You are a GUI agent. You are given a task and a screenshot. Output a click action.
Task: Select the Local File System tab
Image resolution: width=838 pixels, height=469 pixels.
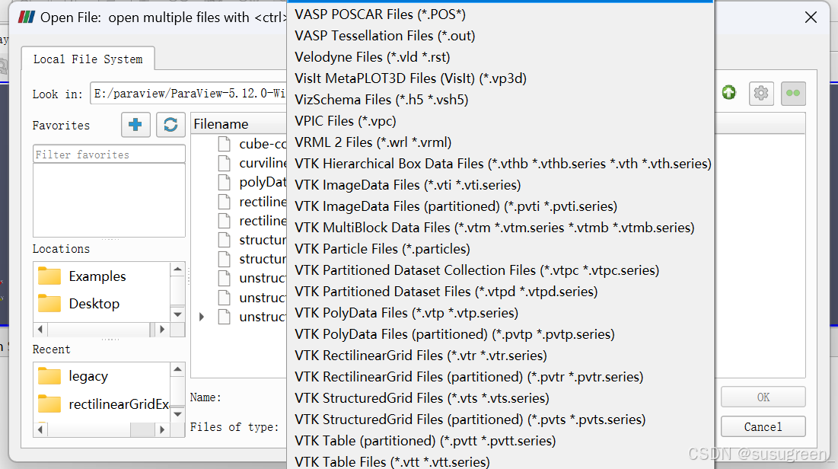coord(88,59)
